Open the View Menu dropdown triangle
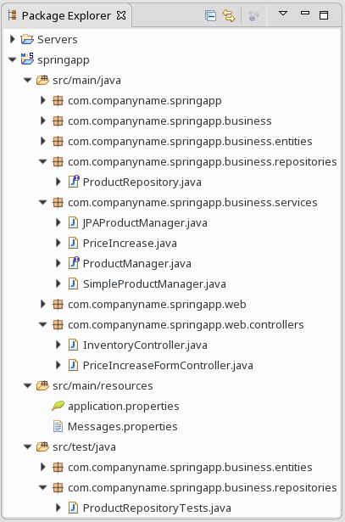345x522 pixels. point(283,14)
